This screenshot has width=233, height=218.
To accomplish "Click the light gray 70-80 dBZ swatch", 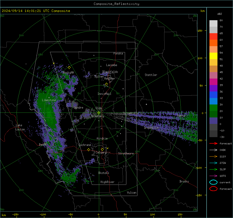I will (x=213, y=24).
